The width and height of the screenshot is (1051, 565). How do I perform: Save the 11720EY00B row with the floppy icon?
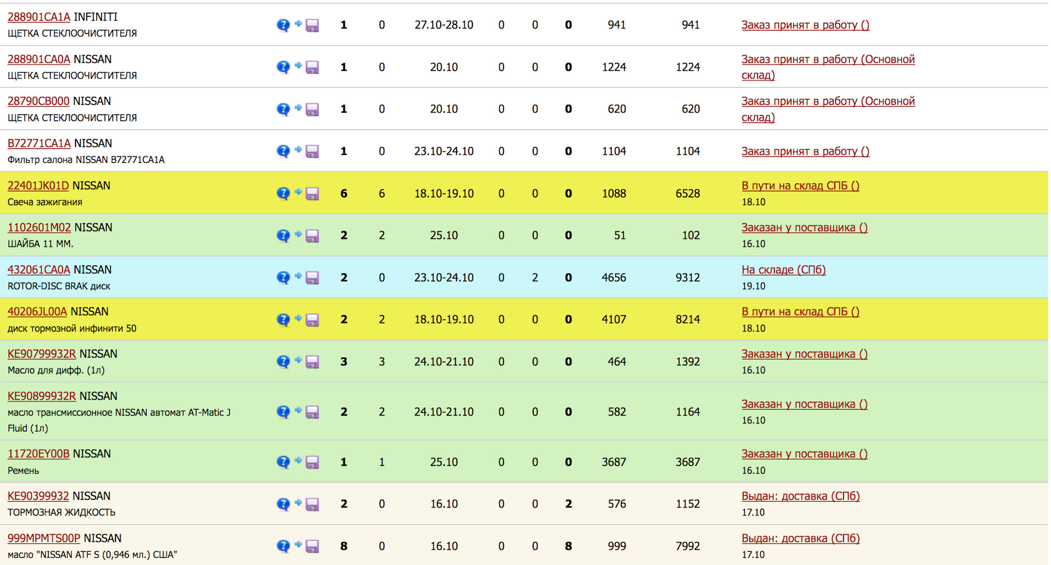click(x=313, y=462)
